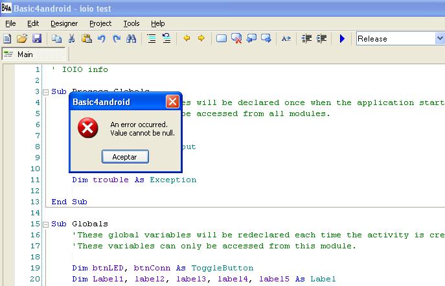Open the Project menu
Image resolution: width=445 pixels, height=286 pixels.
[x=100, y=23]
